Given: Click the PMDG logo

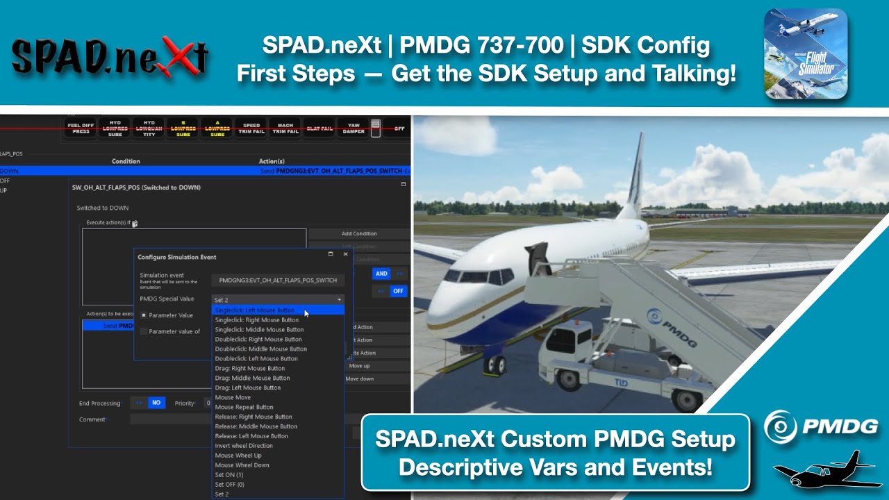Looking at the screenshot, I should 821,426.
